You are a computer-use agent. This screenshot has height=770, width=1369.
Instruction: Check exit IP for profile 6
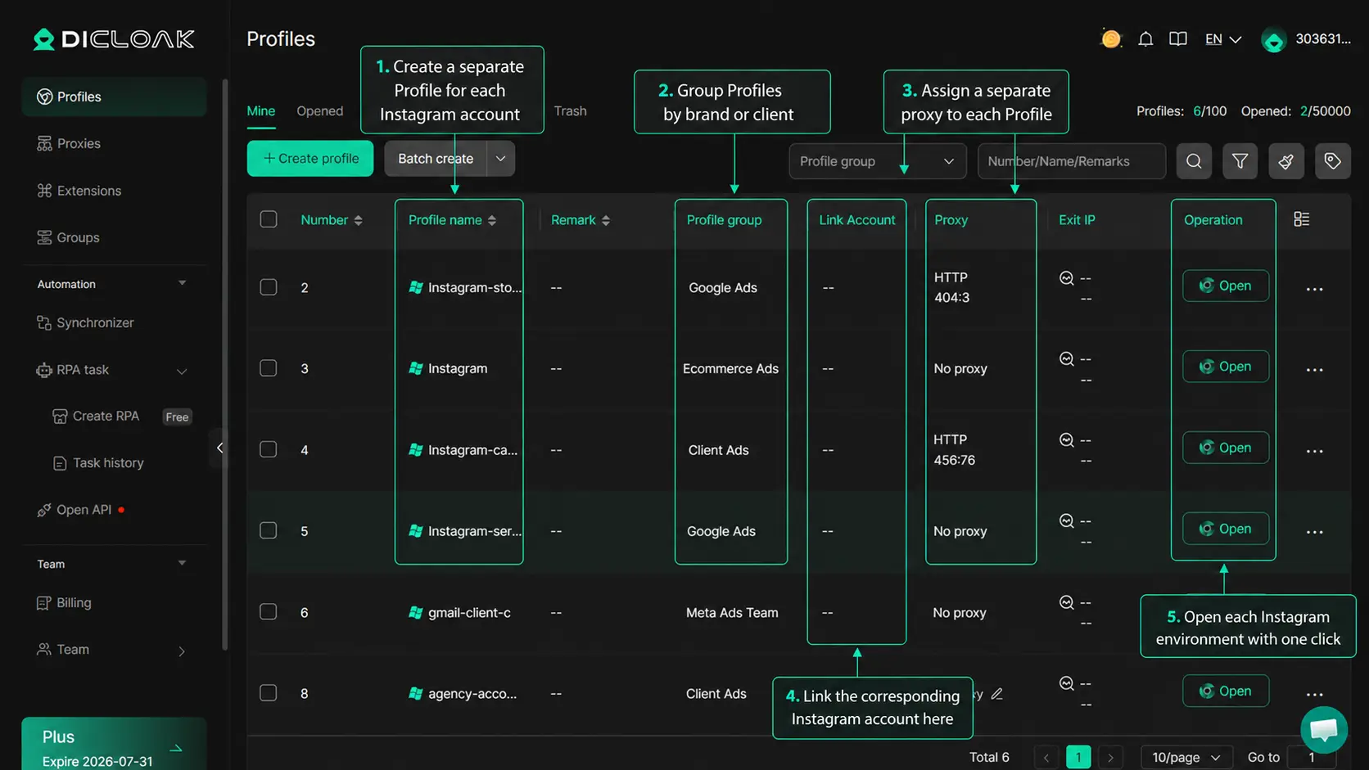(1066, 603)
